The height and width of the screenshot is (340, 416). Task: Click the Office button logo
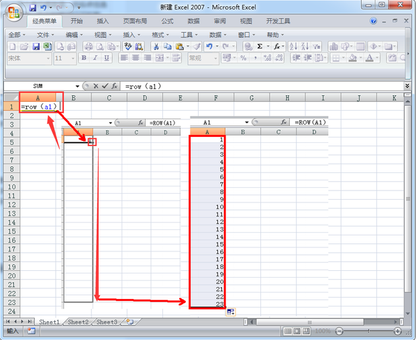[14, 13]
